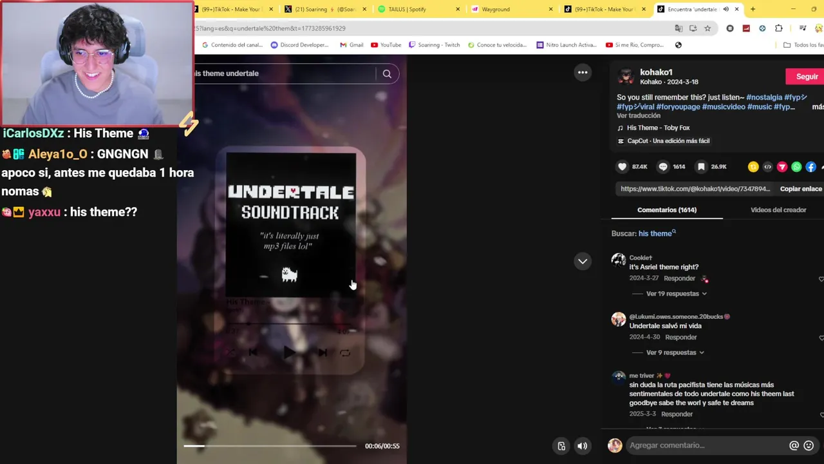Close the Spotify browser tab

458,9
